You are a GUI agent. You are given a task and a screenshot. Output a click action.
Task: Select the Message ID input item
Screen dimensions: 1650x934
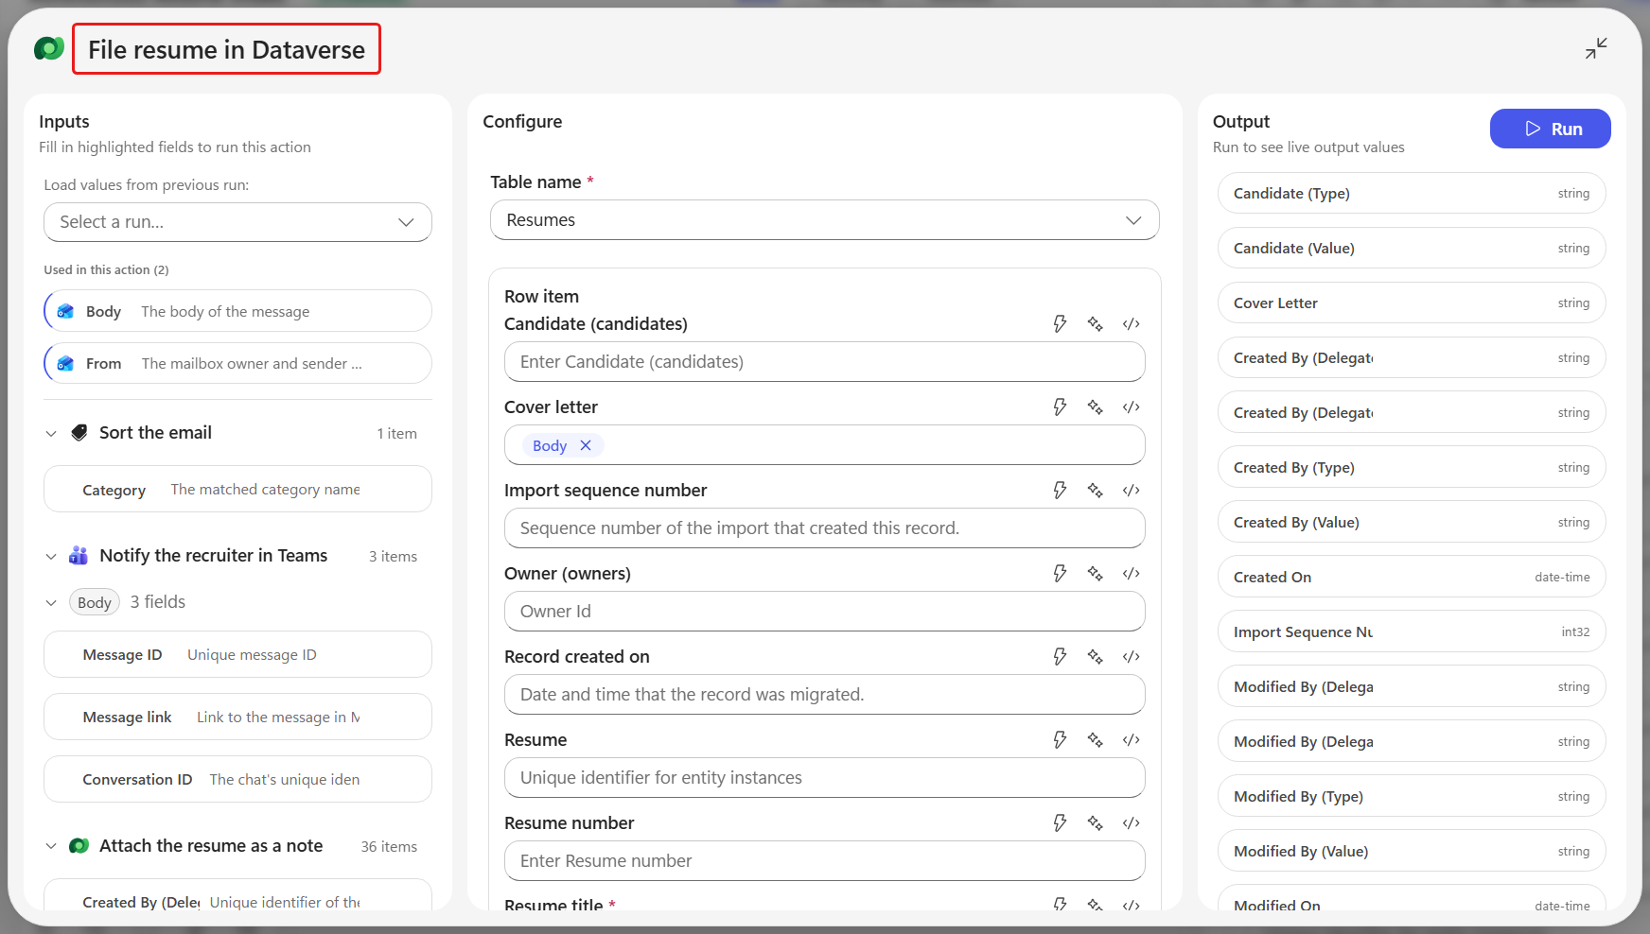pyautogui.click(x=237, y=655)
